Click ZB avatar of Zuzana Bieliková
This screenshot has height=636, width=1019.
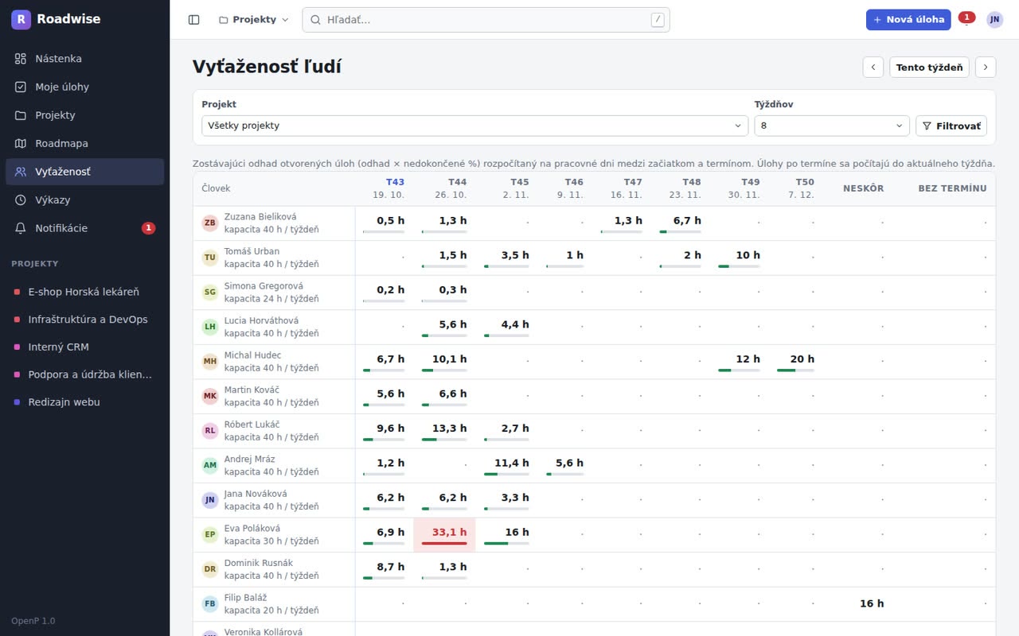[210, 223]
